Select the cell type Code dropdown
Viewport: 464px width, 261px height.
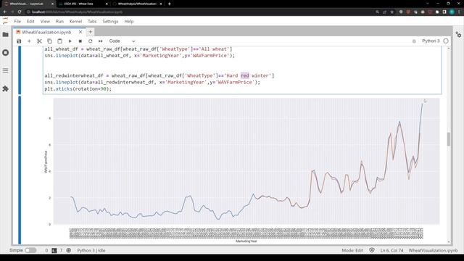(x=122, y=41)
